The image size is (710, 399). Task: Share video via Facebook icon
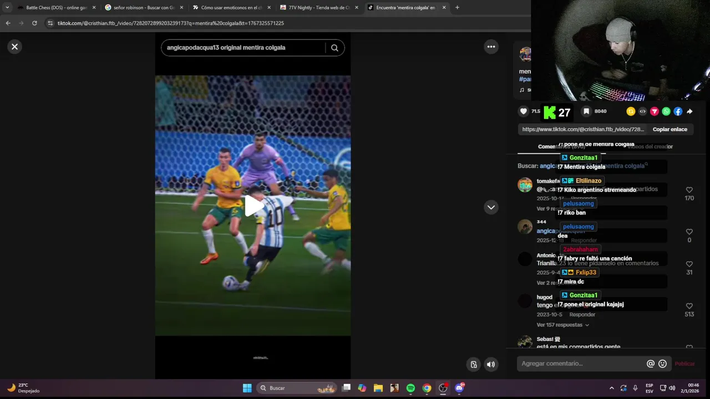point(678,111)
